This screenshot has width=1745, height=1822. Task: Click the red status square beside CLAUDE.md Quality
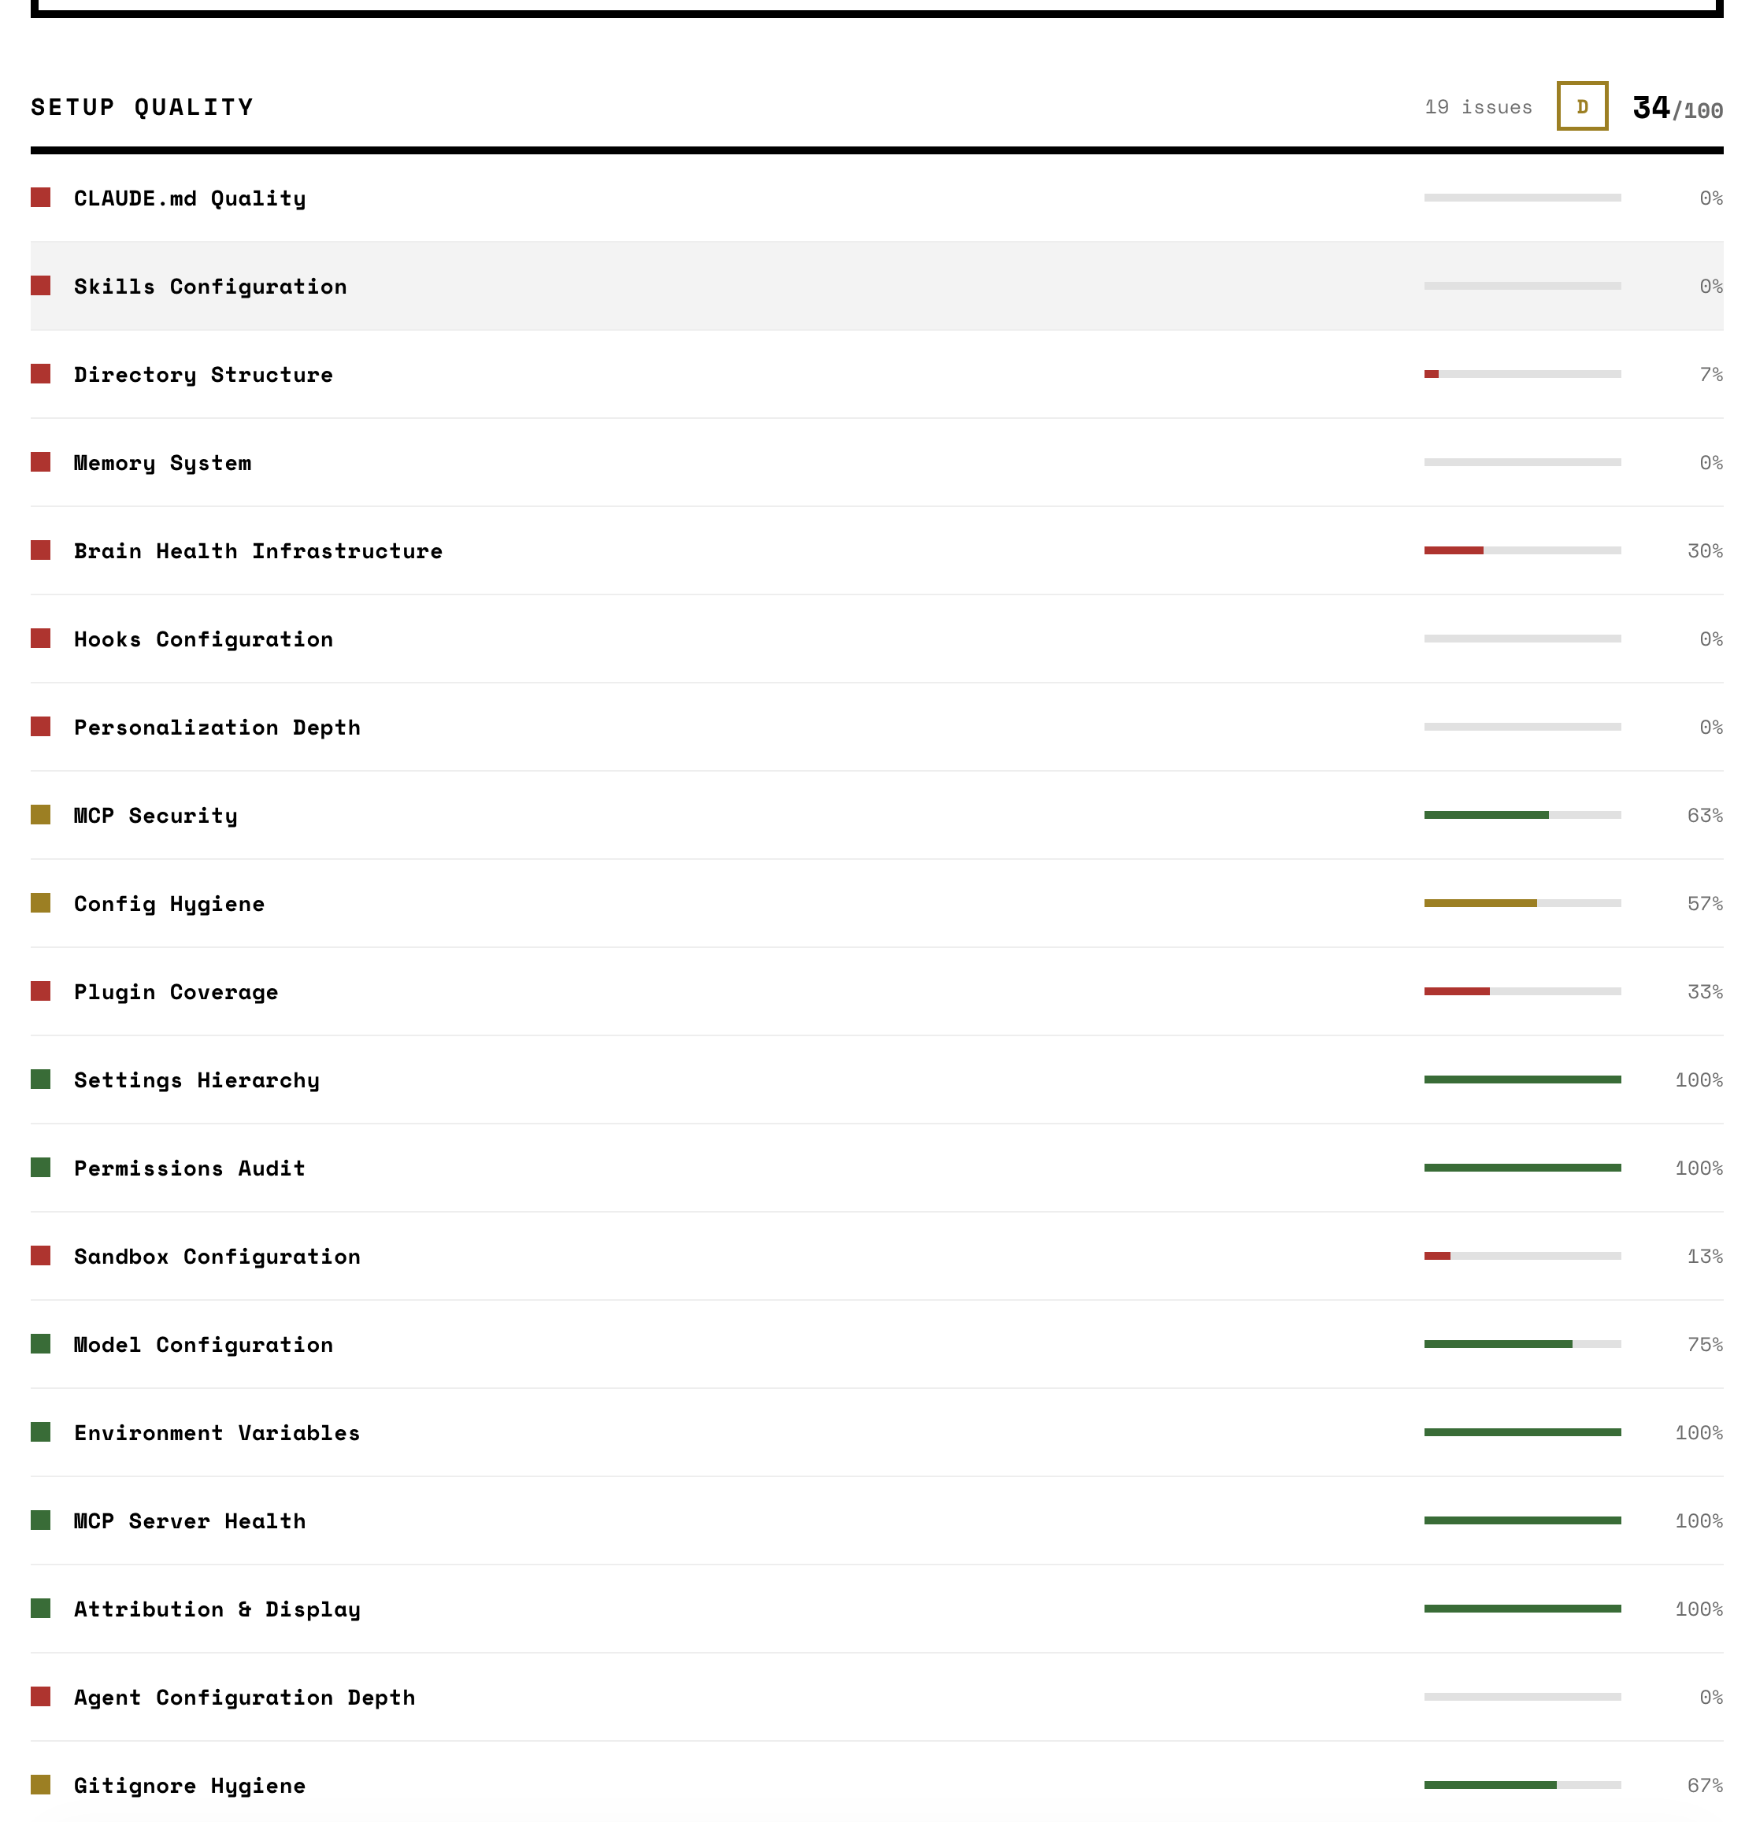(x=42, y=196)
